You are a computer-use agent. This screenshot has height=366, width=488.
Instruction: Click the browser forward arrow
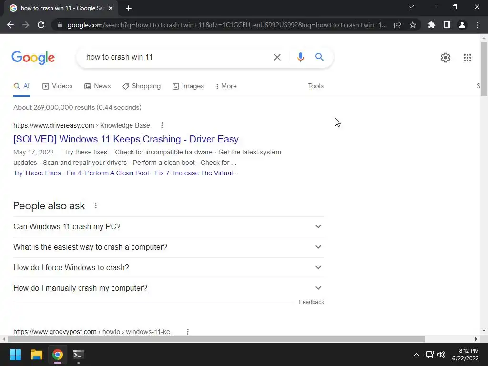pos(26,25)
